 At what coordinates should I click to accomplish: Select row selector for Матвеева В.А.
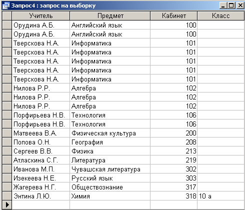click(7, 133)
